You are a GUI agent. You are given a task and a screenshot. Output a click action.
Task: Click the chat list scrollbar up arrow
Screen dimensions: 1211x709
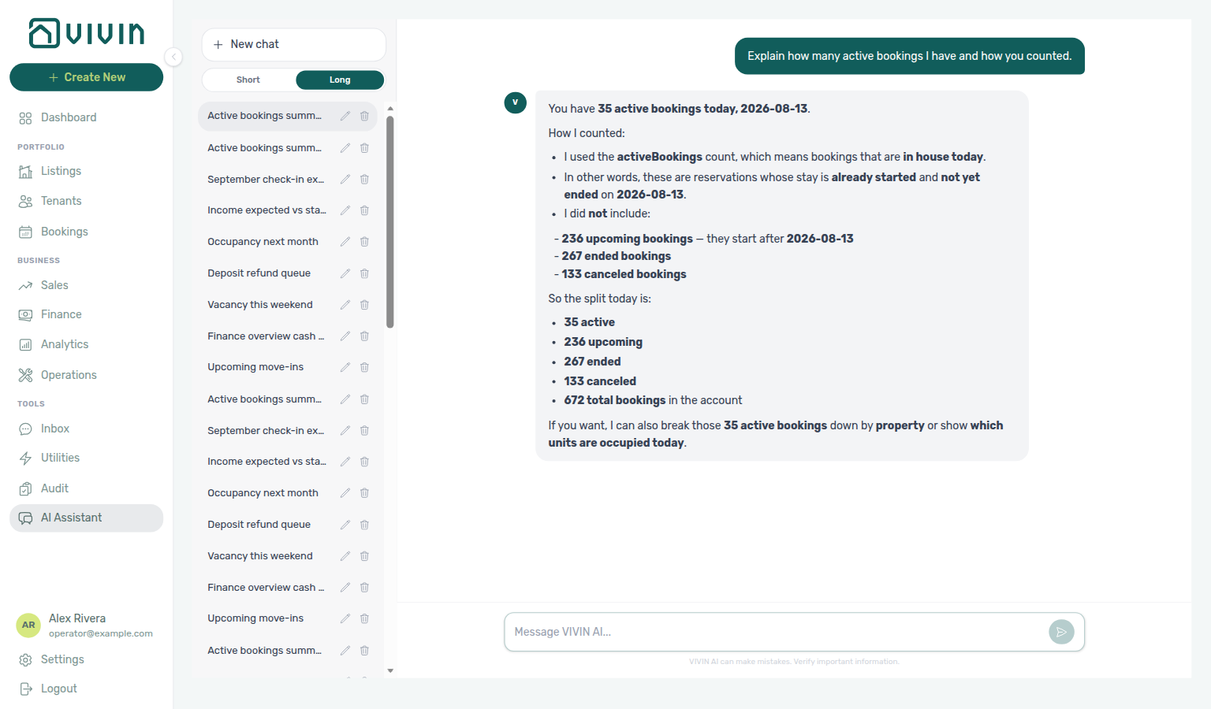pos(390,109)
